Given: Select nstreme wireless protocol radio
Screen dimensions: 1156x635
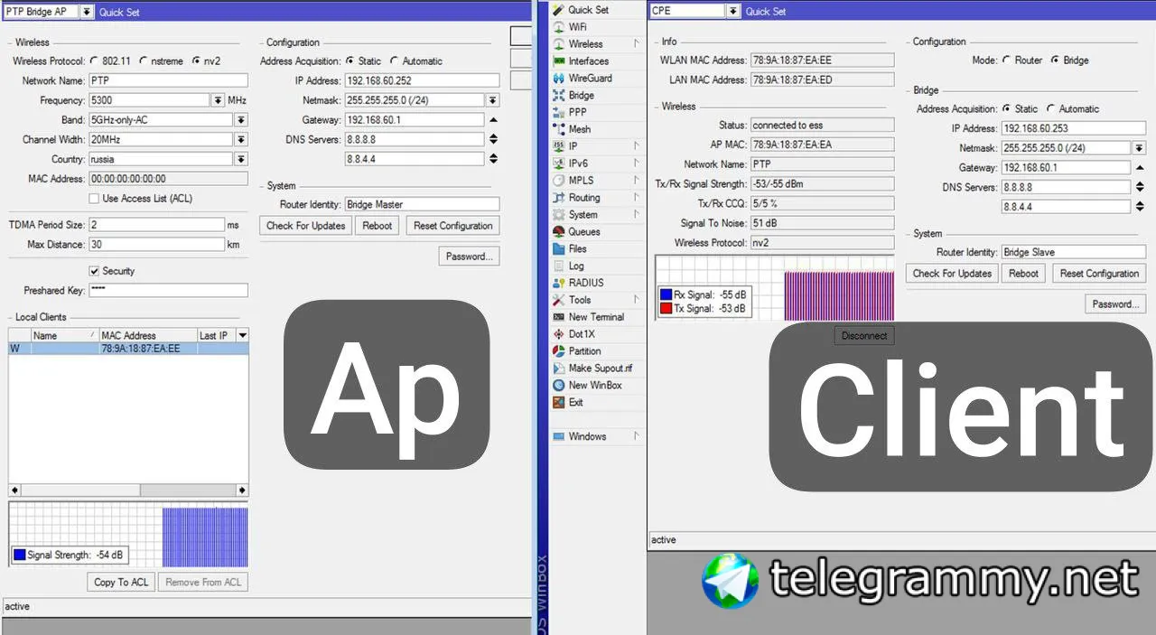Looking at the screenshot, I should pos(144,61).
